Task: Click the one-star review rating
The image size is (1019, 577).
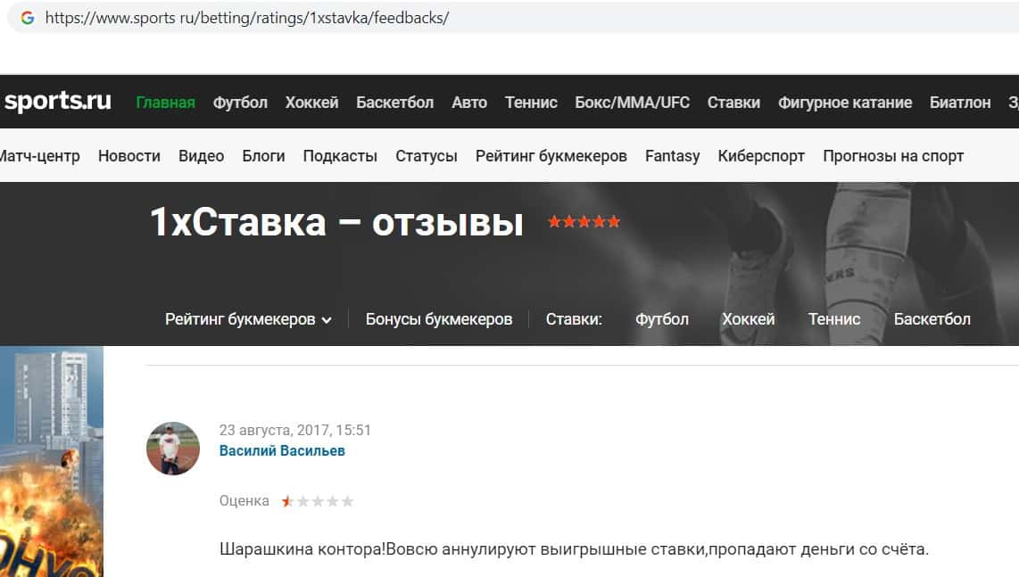Action: 317,501
